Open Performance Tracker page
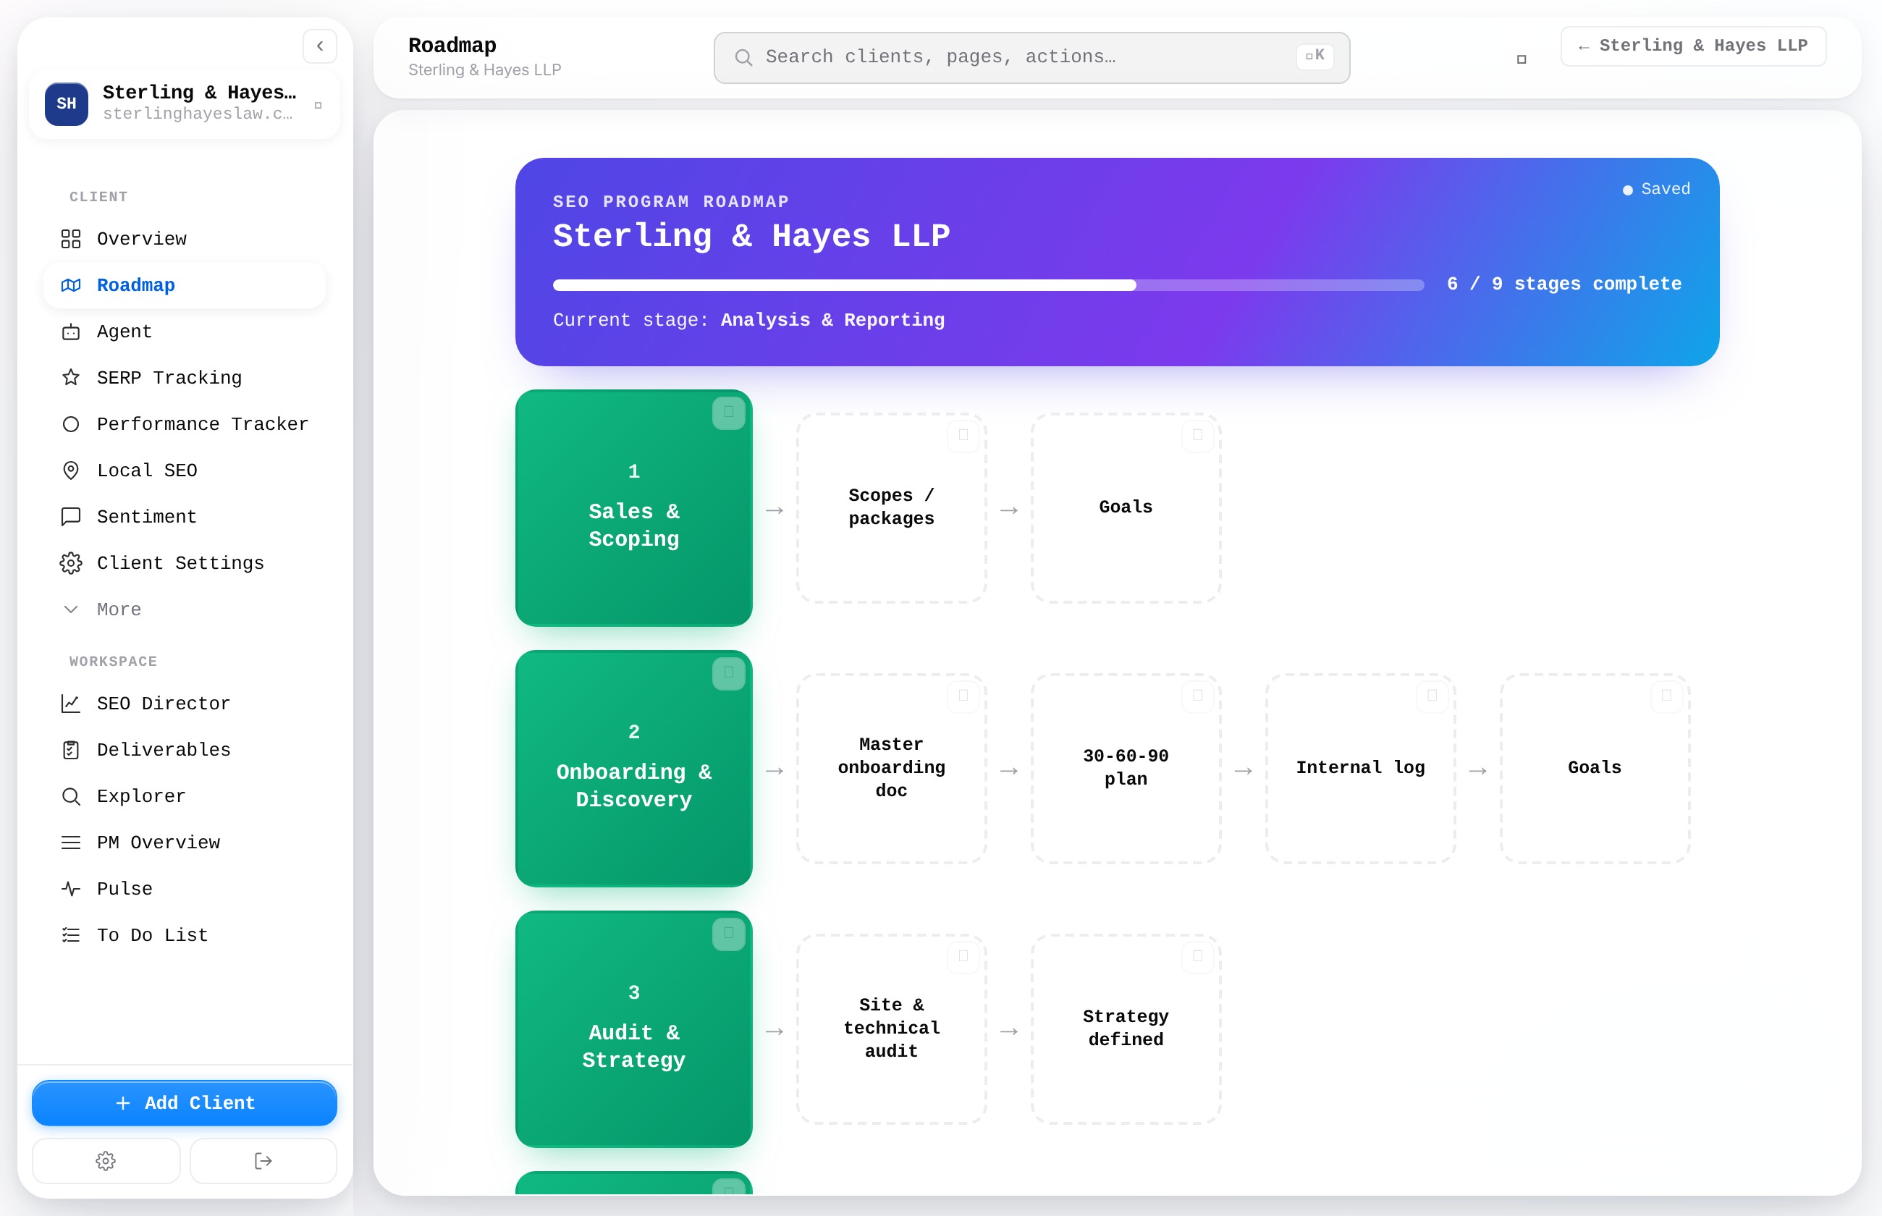Image resolution: width=1882 pixels, height=1216 pixels. pos(185,424)
